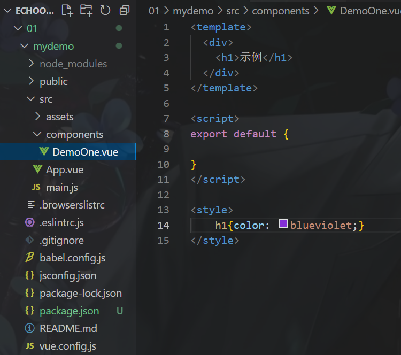Open the mydemo breadcrumb segment

(193, 11)
